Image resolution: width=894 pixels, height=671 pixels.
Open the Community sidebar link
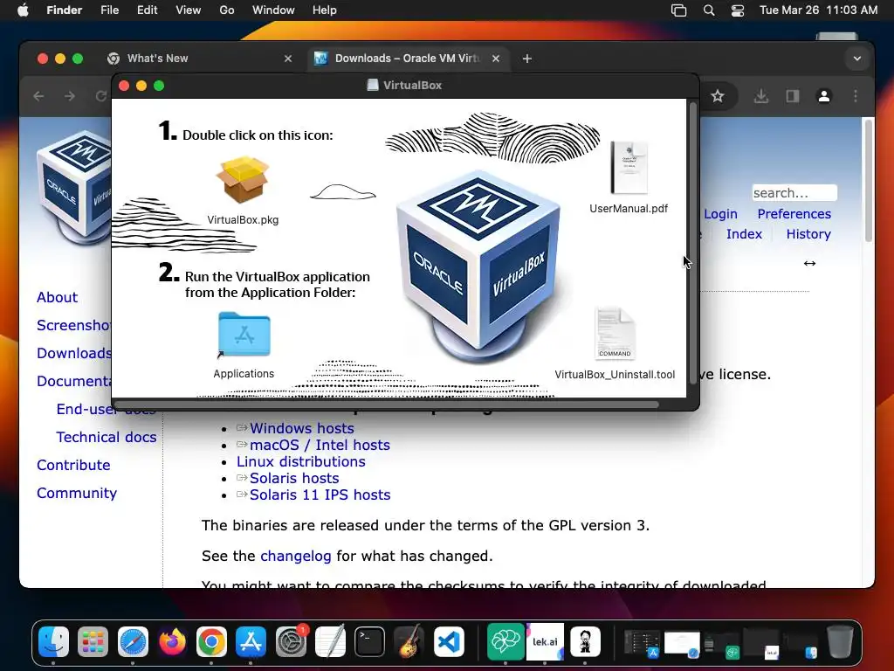[77, 493]
